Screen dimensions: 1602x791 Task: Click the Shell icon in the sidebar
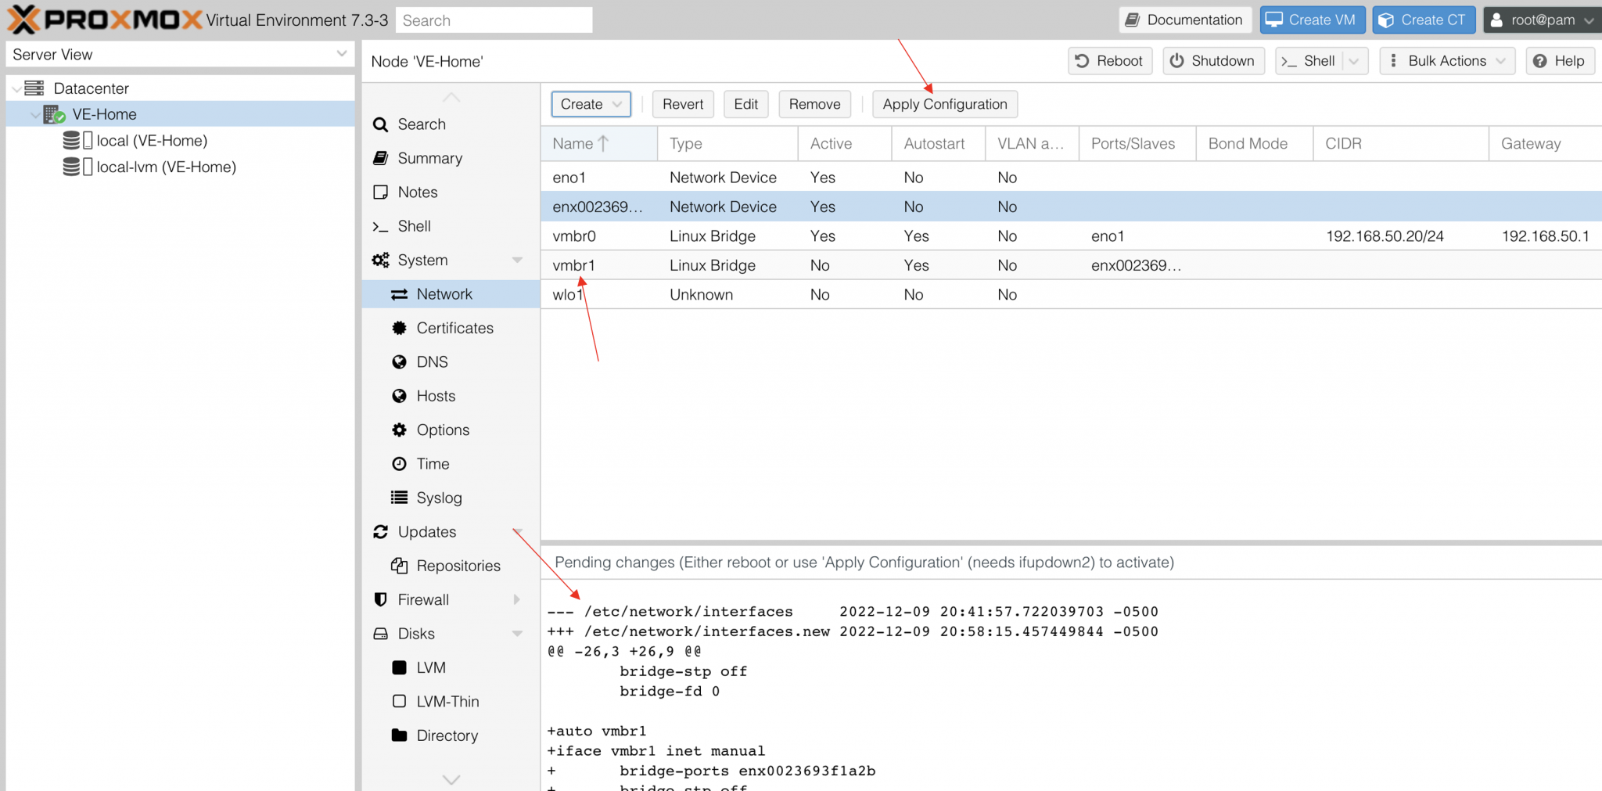pos(380,225)
